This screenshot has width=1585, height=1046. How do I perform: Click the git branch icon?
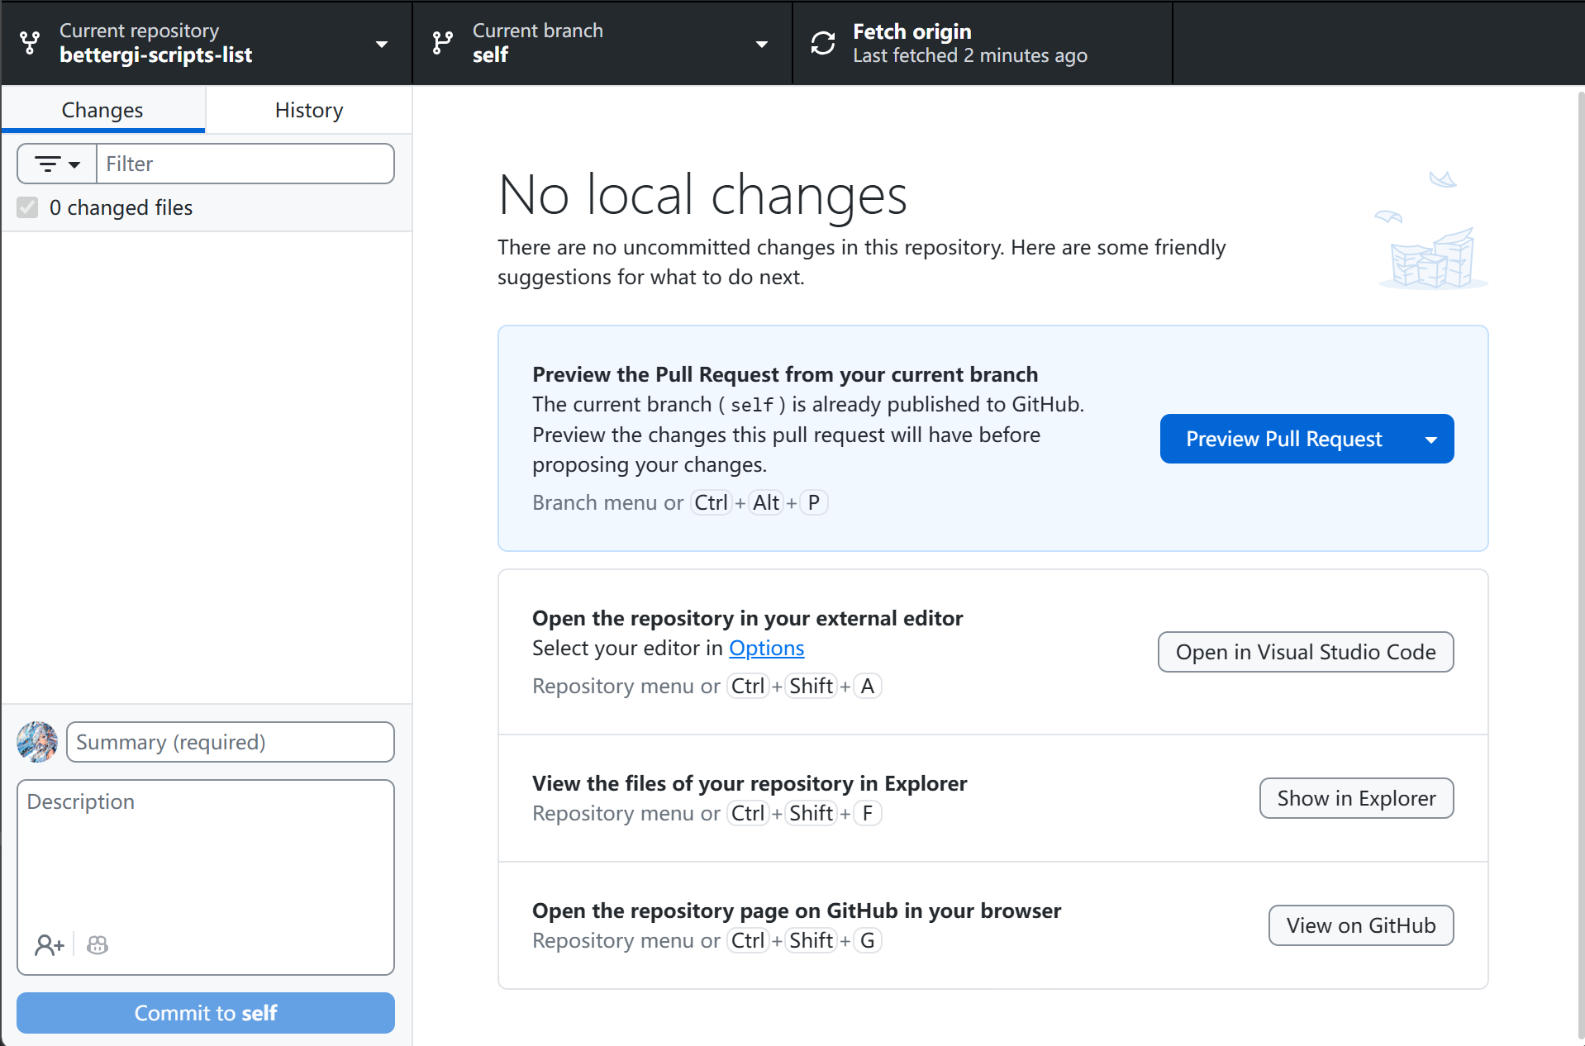(x=443, y=43)
